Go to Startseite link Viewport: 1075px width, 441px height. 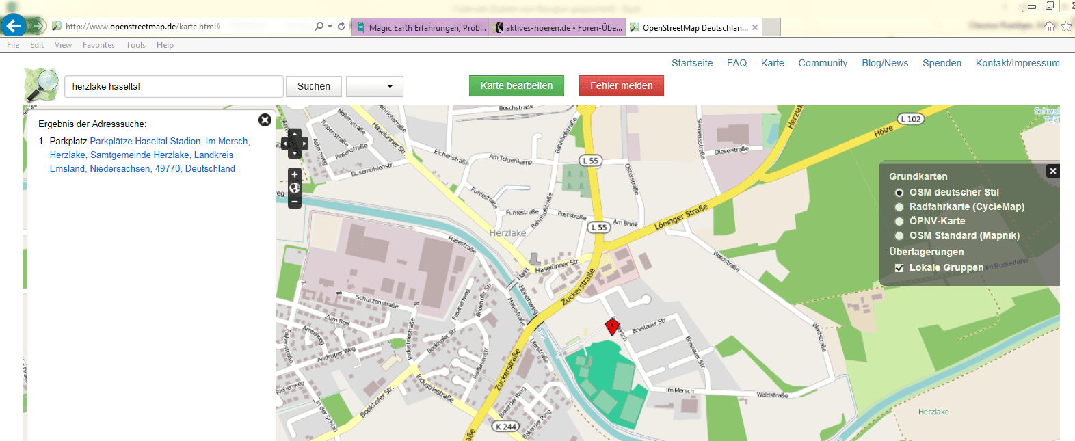coord(692,63)
